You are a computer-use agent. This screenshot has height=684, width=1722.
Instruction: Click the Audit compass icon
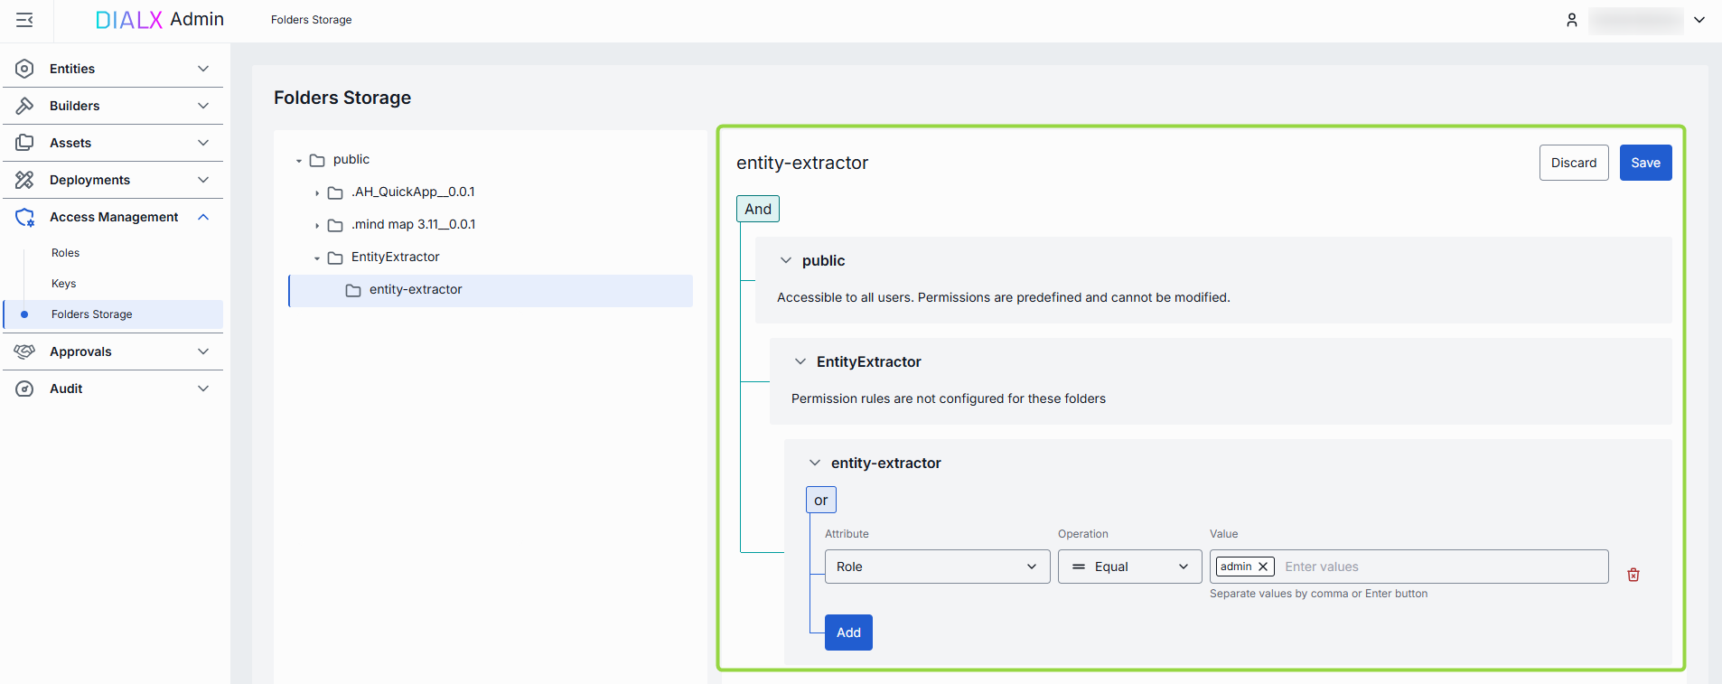coord(24,389)
